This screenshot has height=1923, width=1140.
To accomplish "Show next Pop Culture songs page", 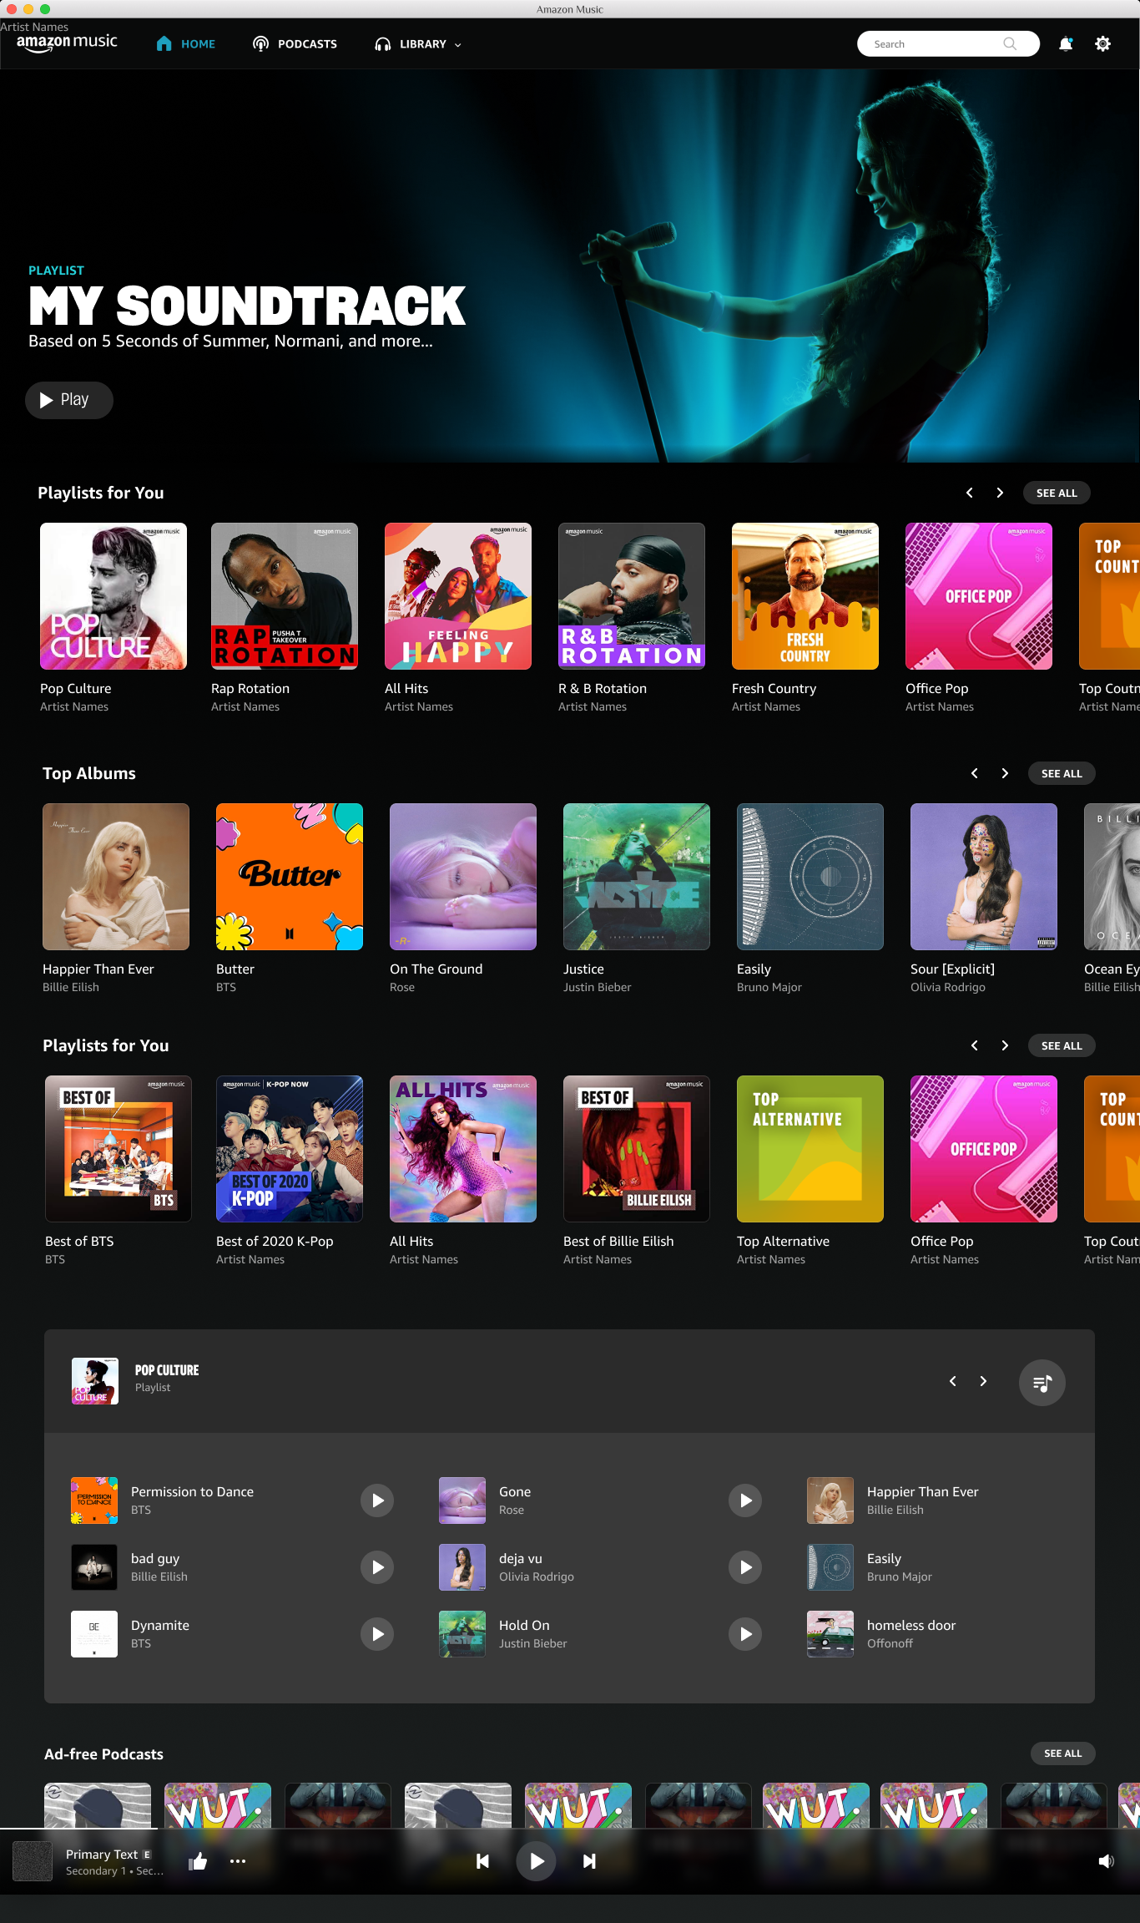I will pos(983,1381).
